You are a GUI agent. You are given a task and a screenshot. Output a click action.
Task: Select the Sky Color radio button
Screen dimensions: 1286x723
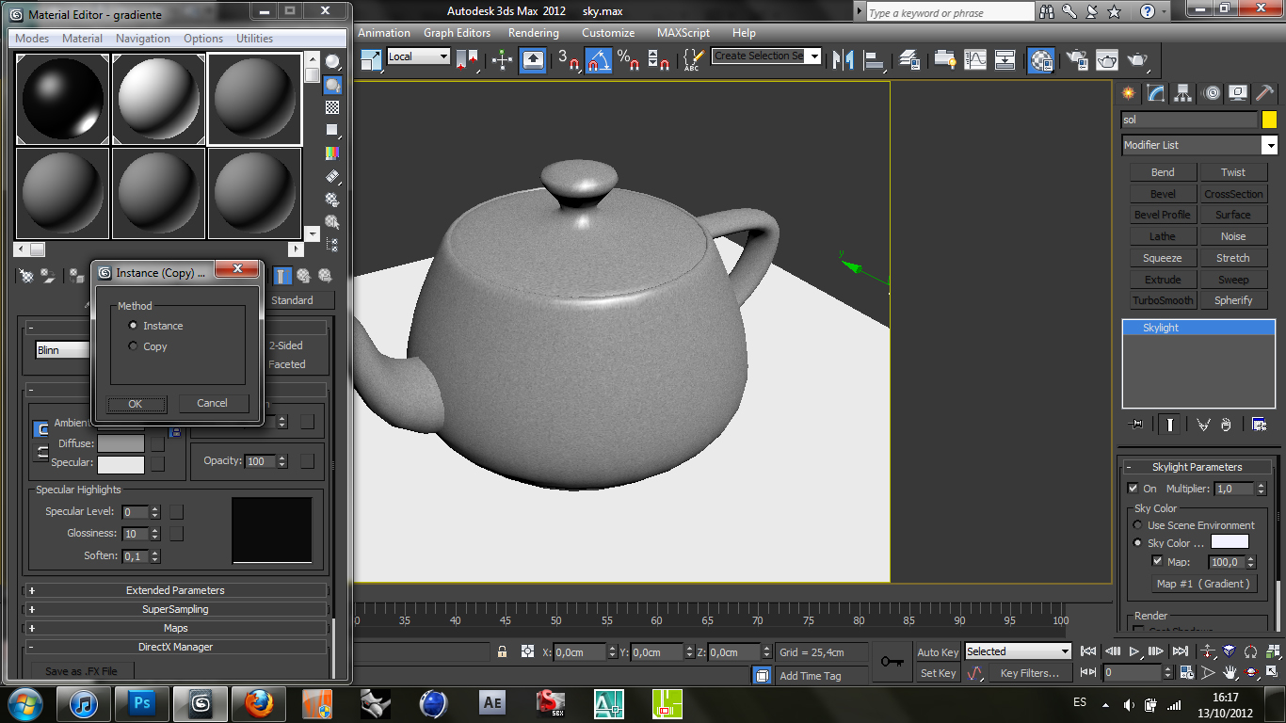[x=1137, y=543]
